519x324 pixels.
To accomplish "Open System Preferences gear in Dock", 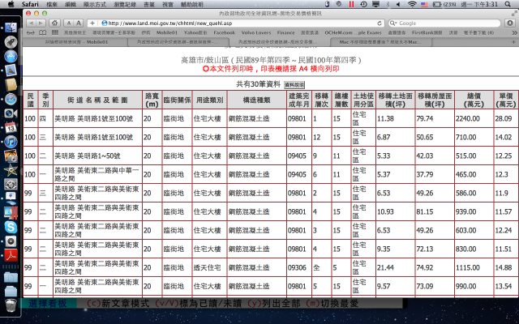I will coord(11,184).
